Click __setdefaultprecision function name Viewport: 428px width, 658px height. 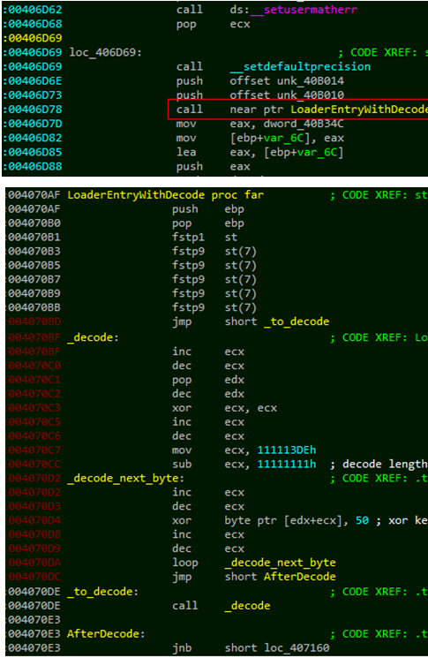tap(300, 66)
